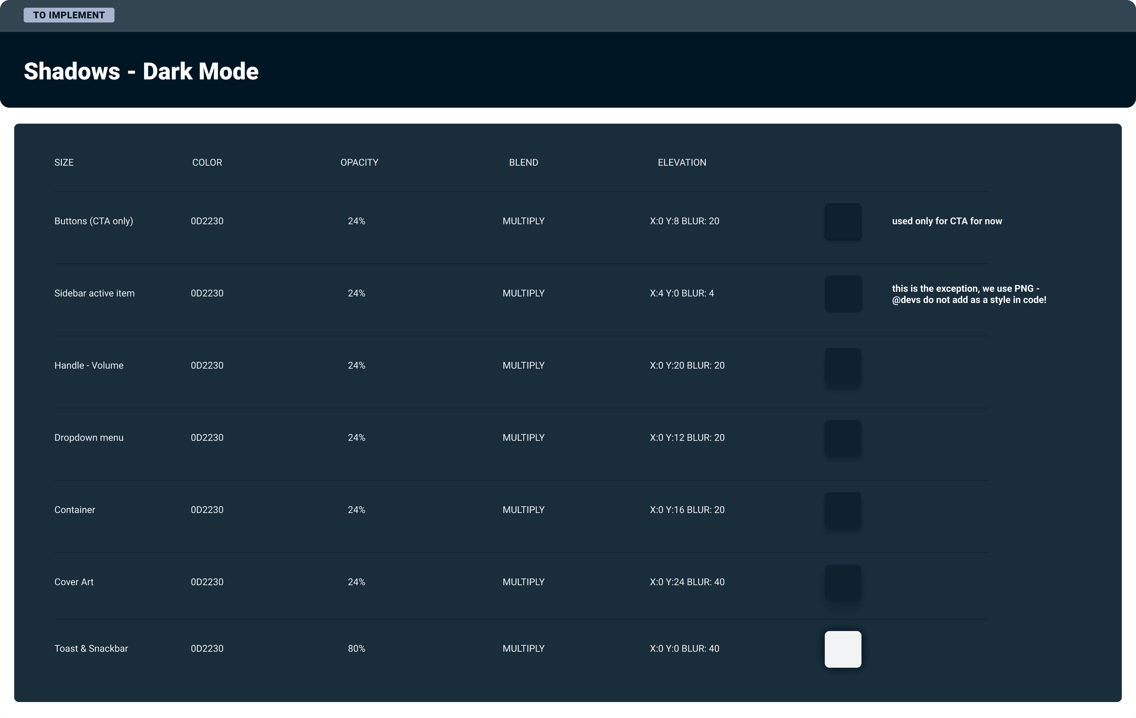Click the ELEVATION column header
The width and height of the screenshot is (1136, 718).
pos(682,162)
